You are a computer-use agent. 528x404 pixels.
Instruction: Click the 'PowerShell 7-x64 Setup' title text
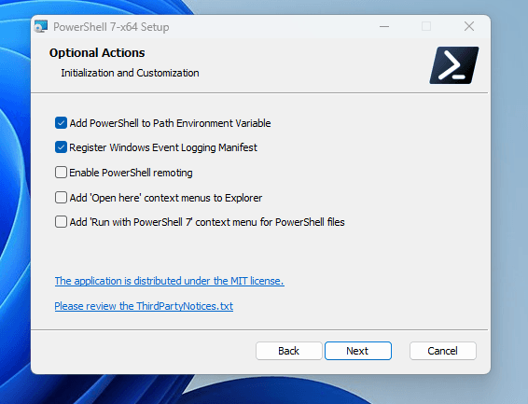[x=111, y=27]
